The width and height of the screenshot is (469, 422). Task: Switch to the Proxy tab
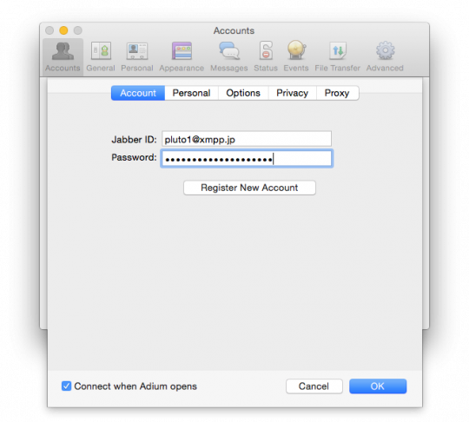pyautogui.click(x=337, y=93)
